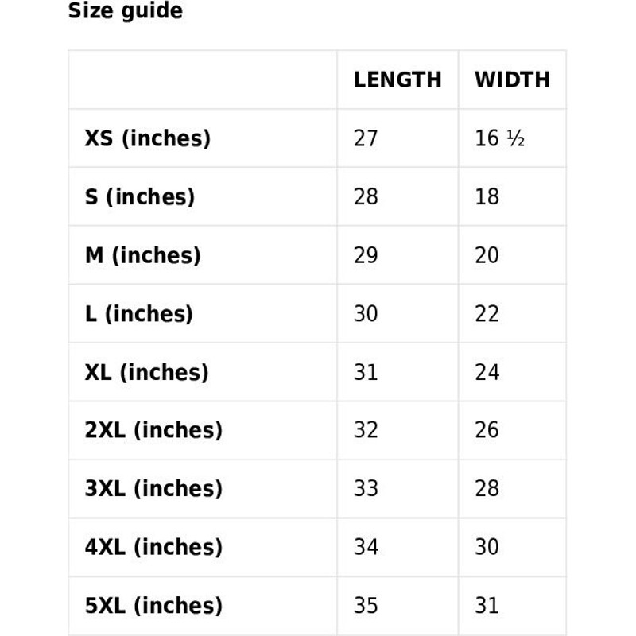Click the XS length value 27
636x636 pixels.
[x=366, y=138]
